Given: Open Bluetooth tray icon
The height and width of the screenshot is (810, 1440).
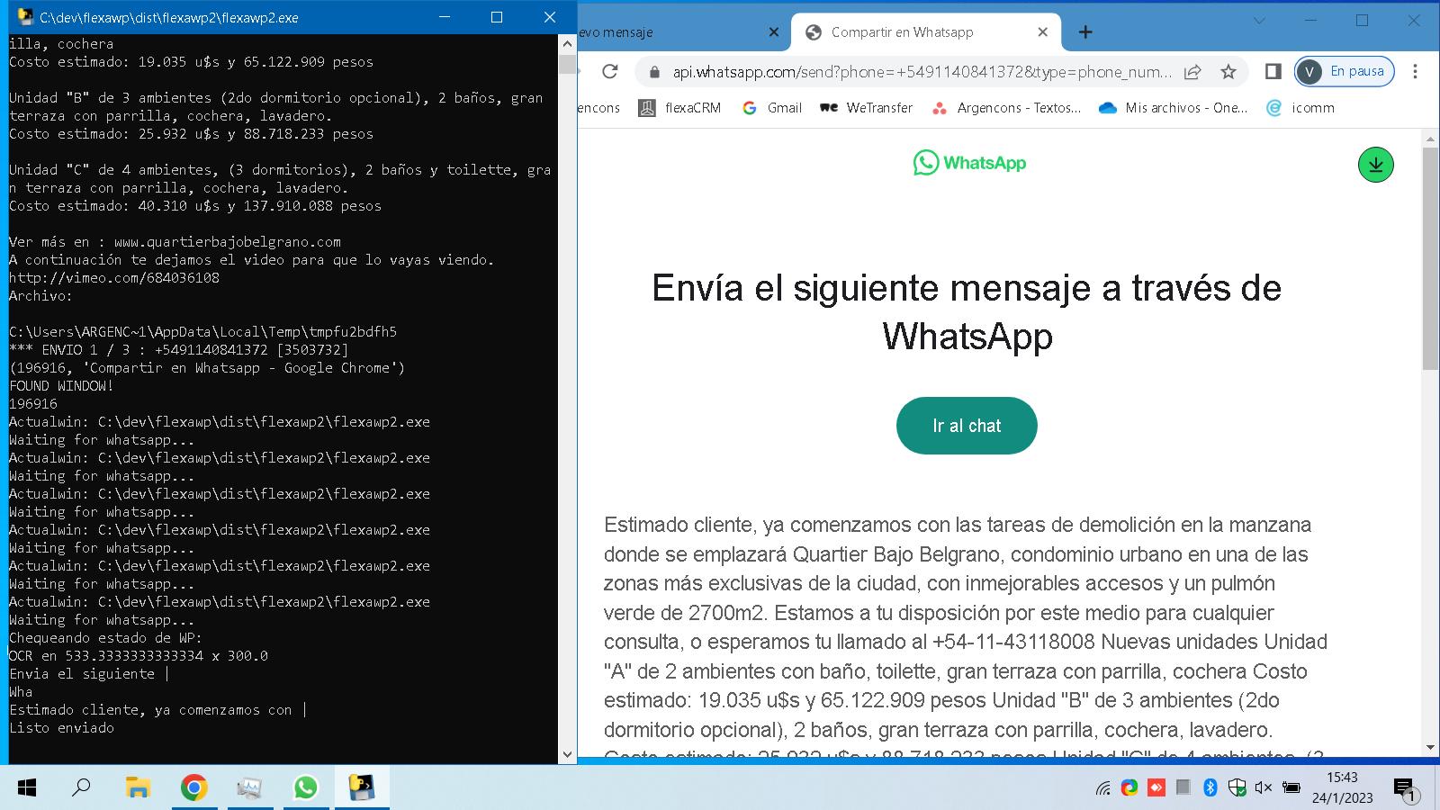Looking at the screenshot, I should click(x=1210, y=788).
